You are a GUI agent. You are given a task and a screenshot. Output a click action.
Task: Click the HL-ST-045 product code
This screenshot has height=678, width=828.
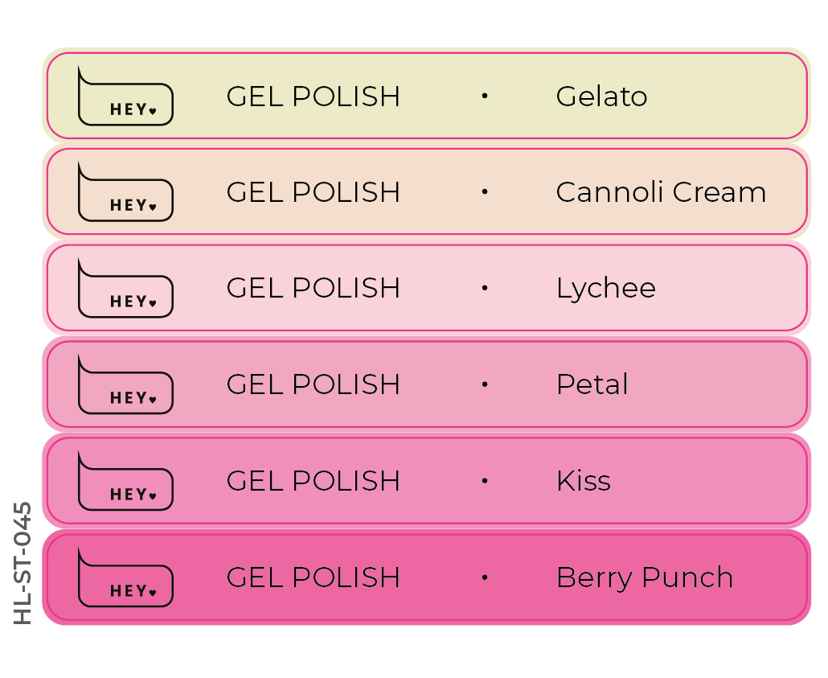coord(23,562)
